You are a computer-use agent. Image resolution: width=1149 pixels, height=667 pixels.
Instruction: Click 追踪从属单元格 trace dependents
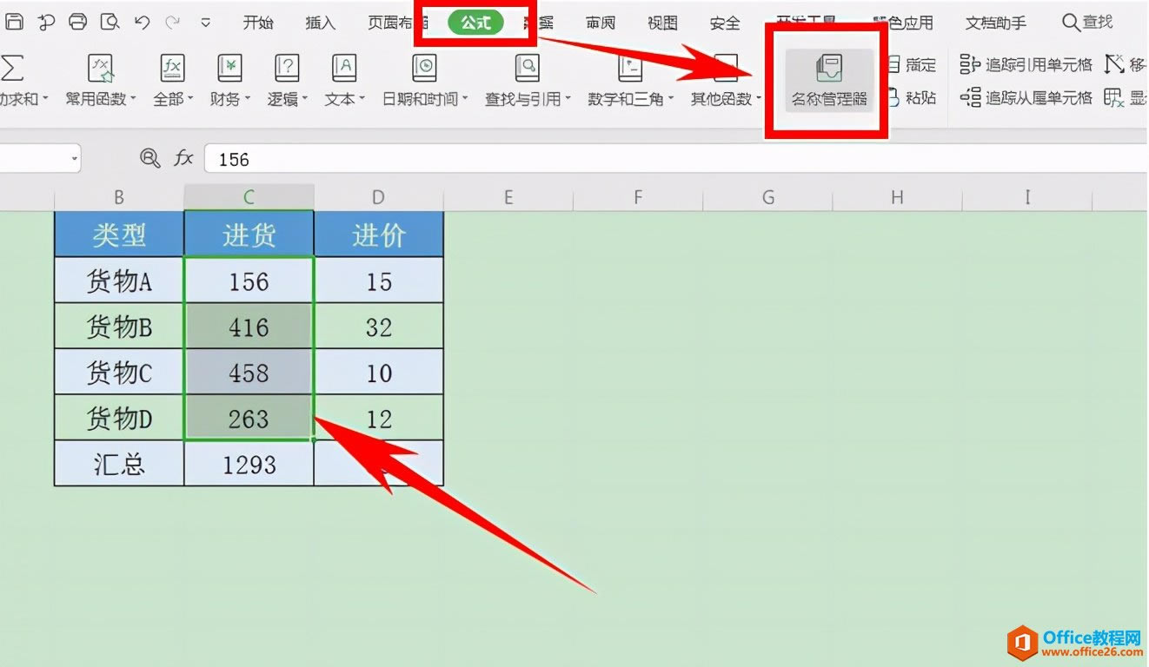pos(1026,97)
